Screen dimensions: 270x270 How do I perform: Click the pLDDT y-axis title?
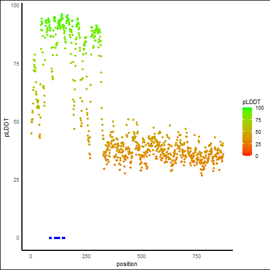(7, 127)
